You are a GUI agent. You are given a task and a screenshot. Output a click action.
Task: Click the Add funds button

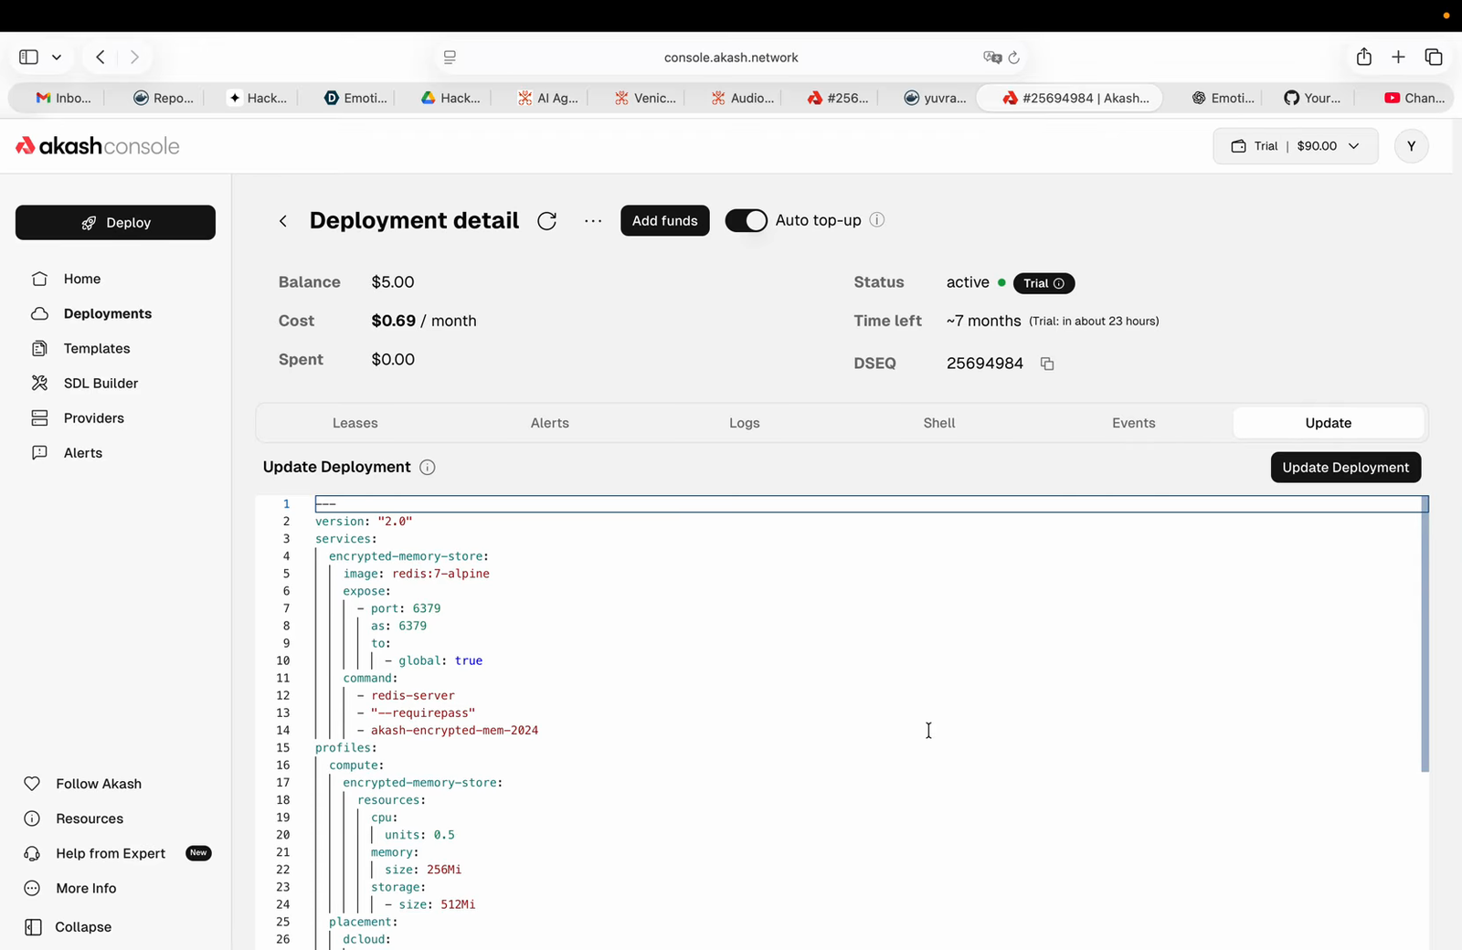665,221
